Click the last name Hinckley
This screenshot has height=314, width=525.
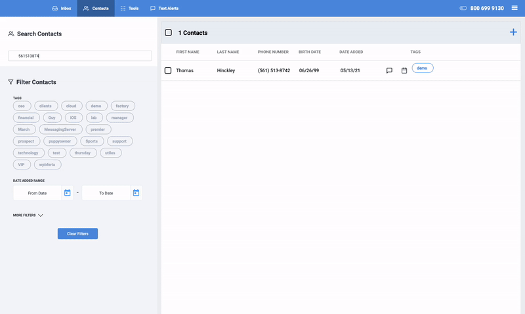(x=226, y=70)
